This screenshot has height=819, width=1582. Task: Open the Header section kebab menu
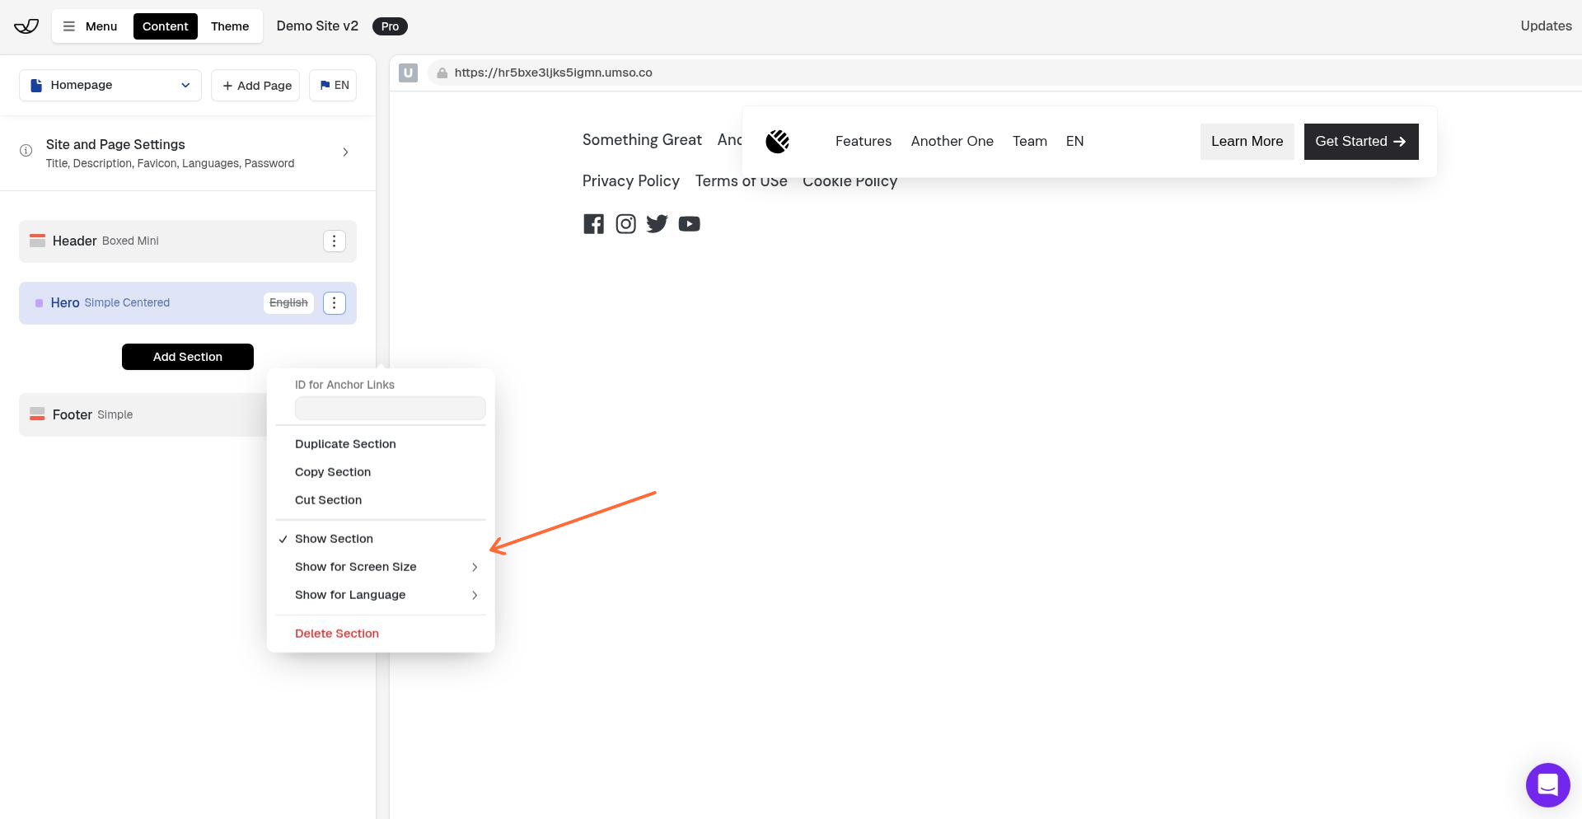[x=335, y=241]
